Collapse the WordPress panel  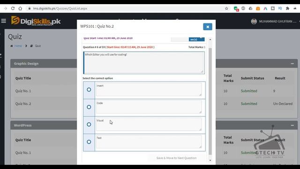292,125
